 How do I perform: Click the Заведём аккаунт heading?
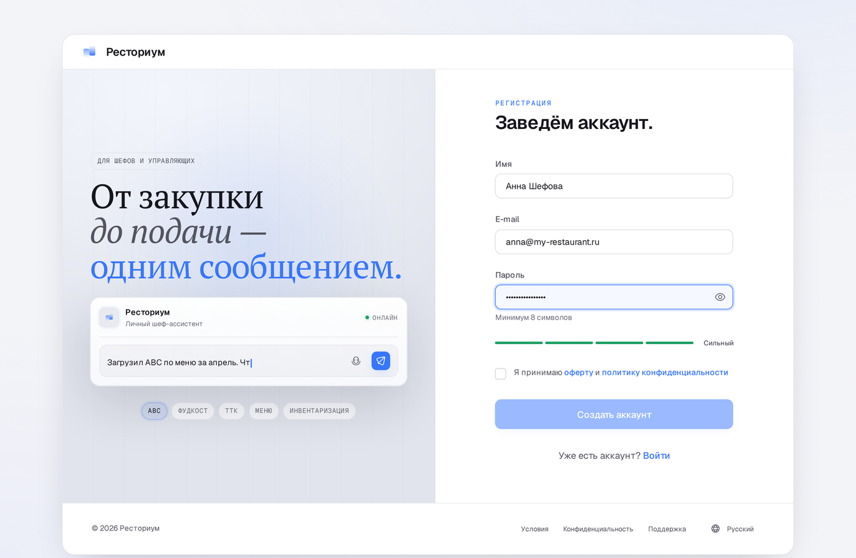pos(574,123)
